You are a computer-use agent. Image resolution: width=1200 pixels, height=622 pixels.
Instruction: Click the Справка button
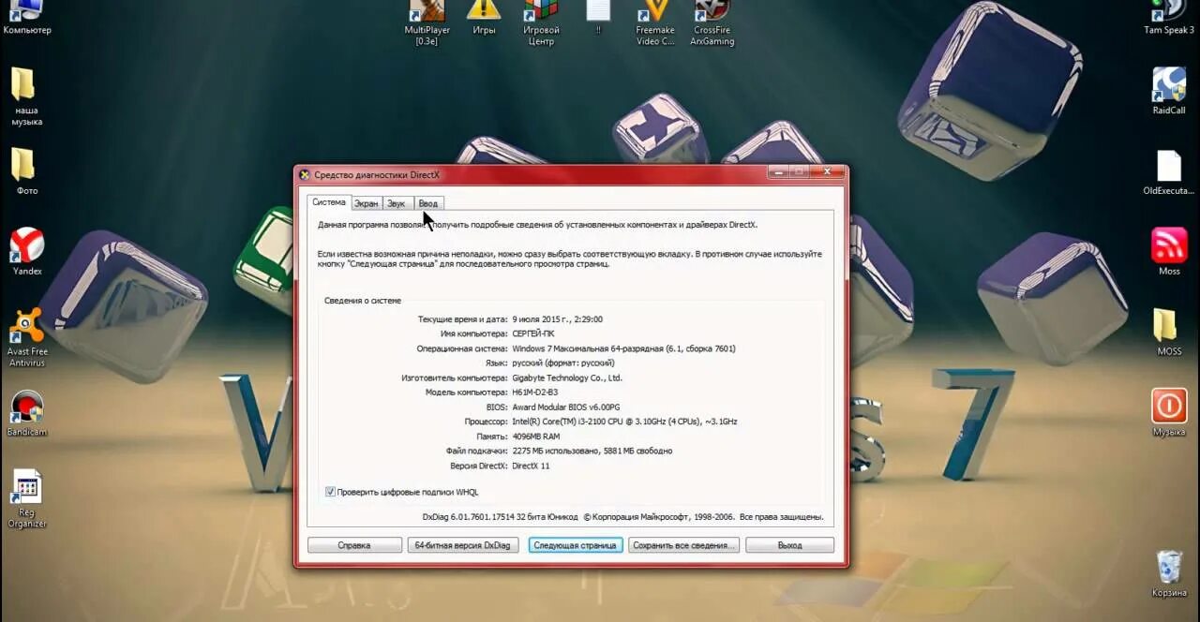click(354, 545)
